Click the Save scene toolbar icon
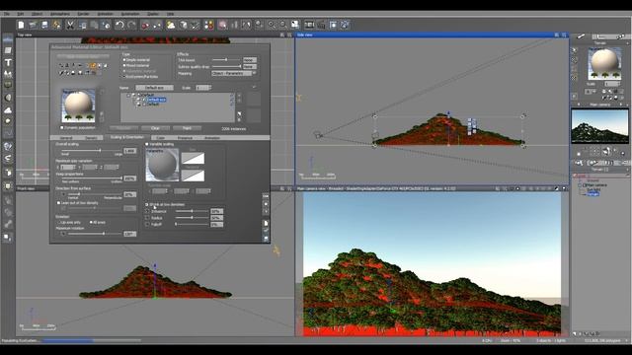 (x=44, y=25)
